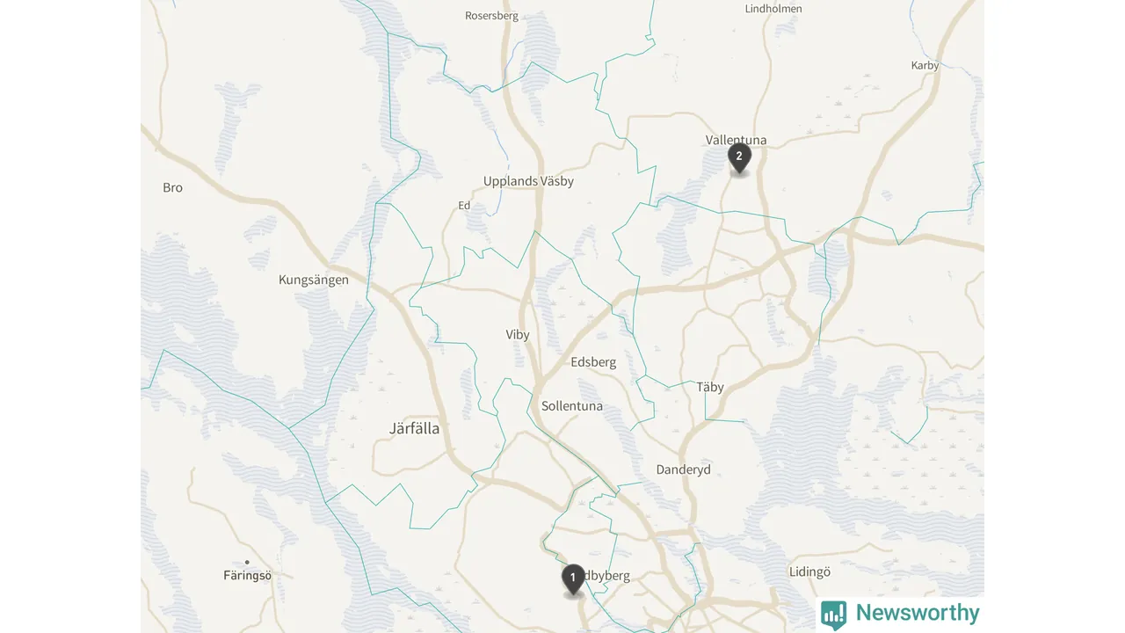Click the Täby label on map
The width and height of the screenshot is (1125, 633).
[x=710, y=387]
